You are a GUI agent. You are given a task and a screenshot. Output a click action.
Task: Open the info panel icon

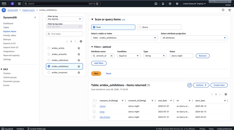click(x=223, y=10)
